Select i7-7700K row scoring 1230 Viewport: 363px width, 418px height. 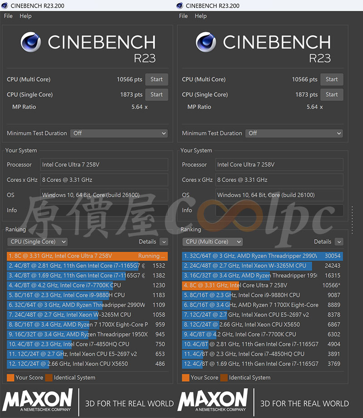(x=88, y=285)
